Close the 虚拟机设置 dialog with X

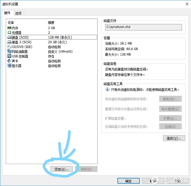coord(187,4)
